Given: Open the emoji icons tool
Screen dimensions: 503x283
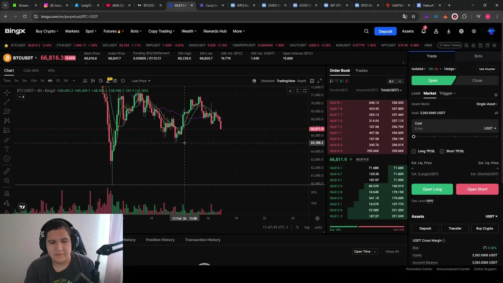Looking at the screenshot, I should [x=7, y=159].
